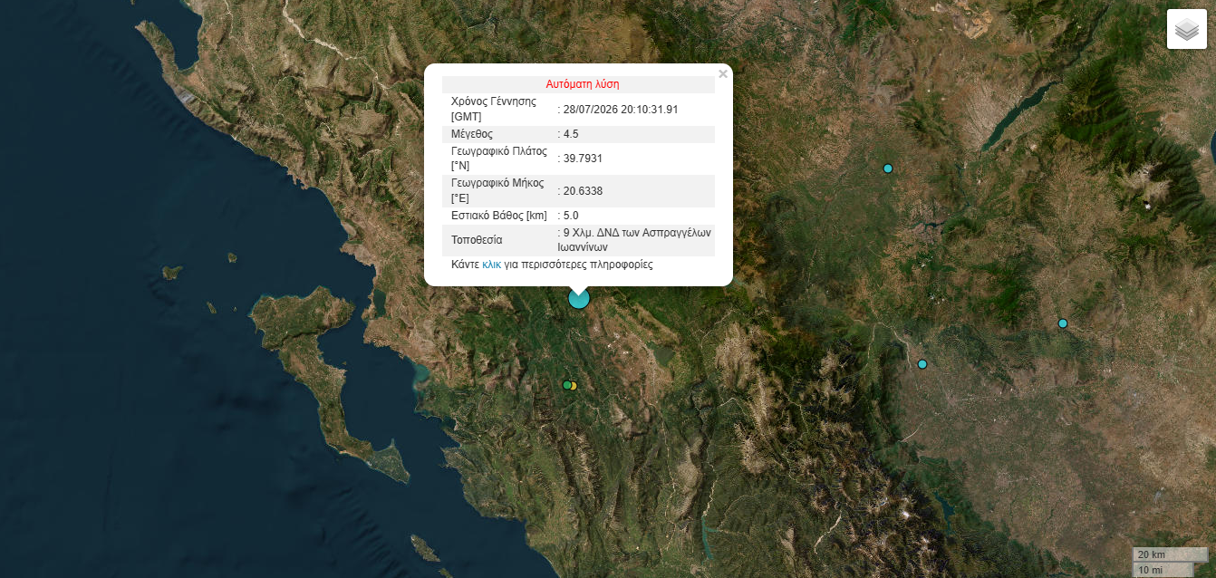Image resolution: width=1216 pixels, height=578 pixels.
Task: Click the focal depth value 5.0
Action: point(571,216)
